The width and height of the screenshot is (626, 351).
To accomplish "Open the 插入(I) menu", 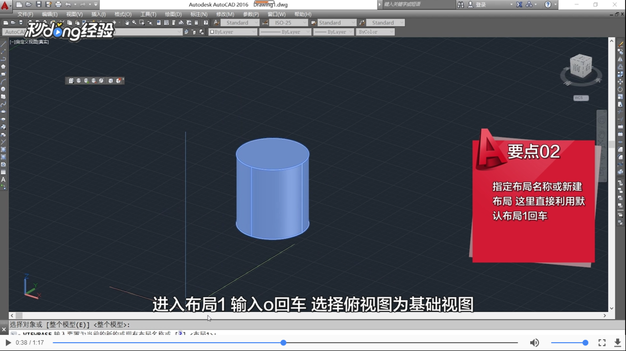I will [x=99, y=14].
